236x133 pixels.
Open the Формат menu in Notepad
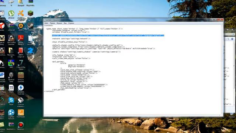pyautogui.click(x=59, y=23)
